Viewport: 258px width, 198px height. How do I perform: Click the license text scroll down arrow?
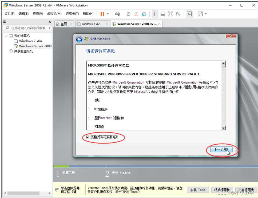click(223, 128)
